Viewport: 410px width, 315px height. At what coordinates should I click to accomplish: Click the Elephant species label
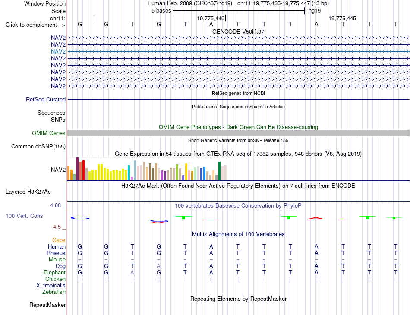55,272
